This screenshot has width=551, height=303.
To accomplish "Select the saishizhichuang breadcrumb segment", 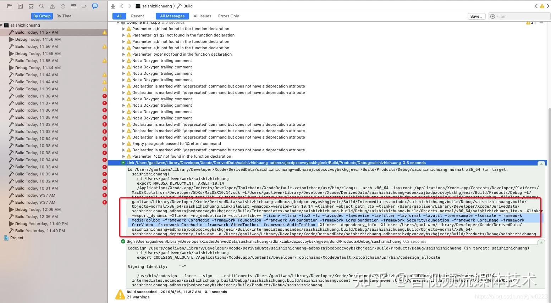I will click(x=154, y=6).
